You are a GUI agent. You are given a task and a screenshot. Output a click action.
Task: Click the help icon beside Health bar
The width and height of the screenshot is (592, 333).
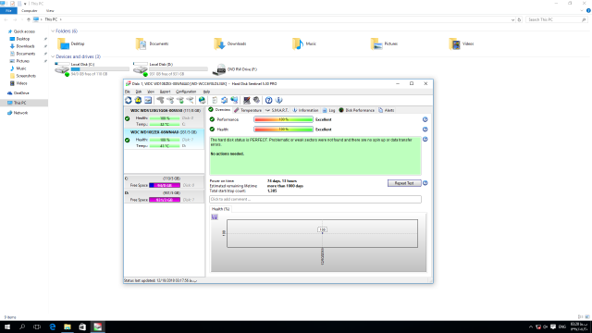425,129
